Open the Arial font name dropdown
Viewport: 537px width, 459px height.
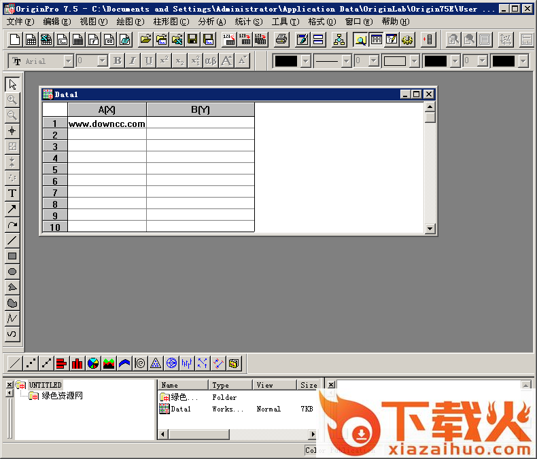[68, 61]
